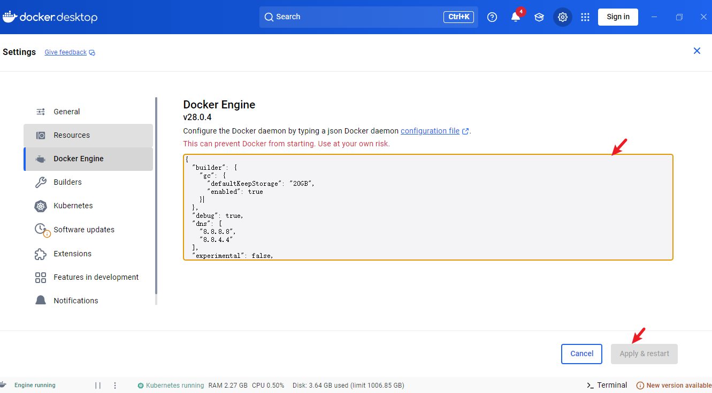Image resolution: width=712 pixels, height=393 pixels.
Task: Click the Kubernetes helm wheel icon
Action: pos(41,206)
